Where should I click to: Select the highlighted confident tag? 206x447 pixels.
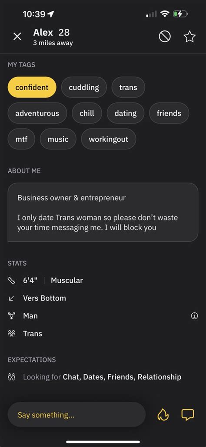point(32,87)
